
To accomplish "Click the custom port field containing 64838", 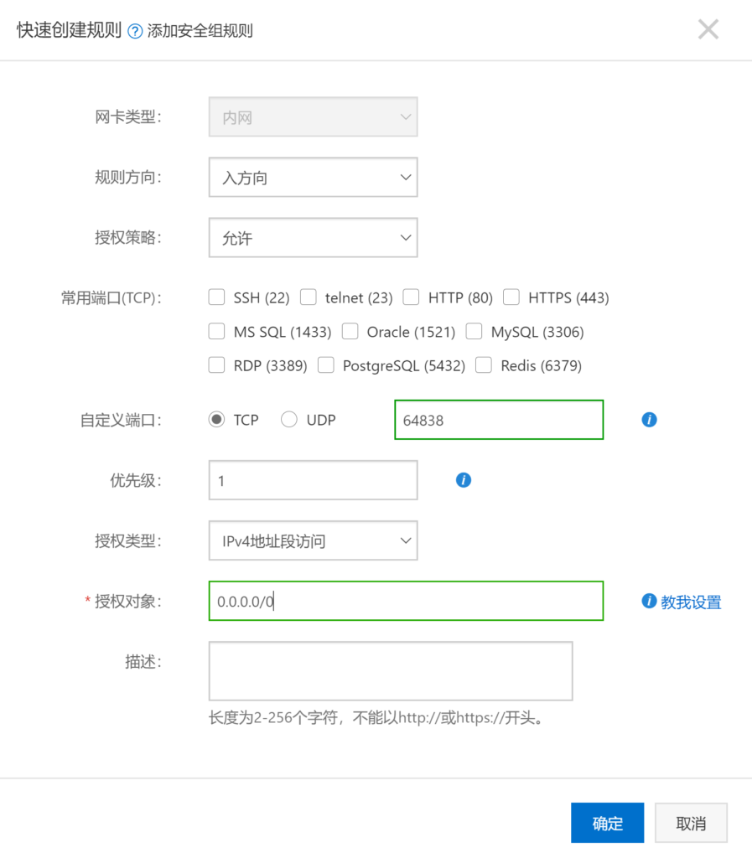I will coord(499,420).
